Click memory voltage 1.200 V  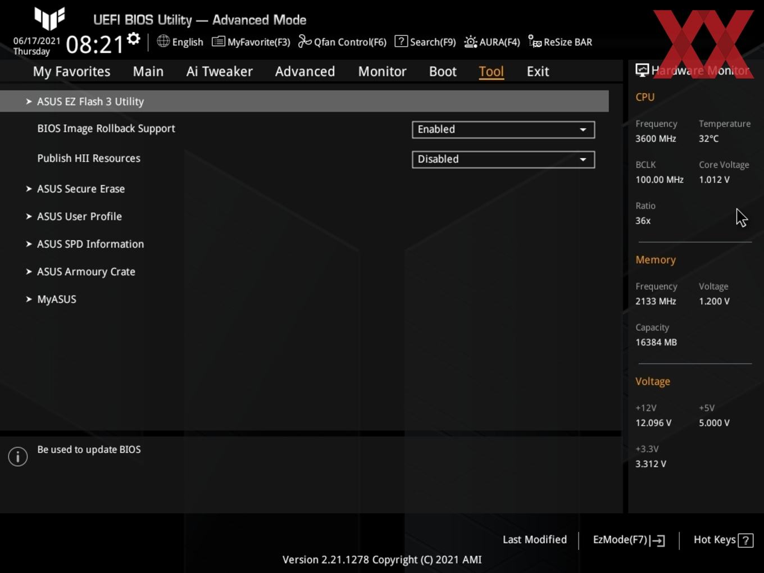pyautogui.click(x=714, y=301)
